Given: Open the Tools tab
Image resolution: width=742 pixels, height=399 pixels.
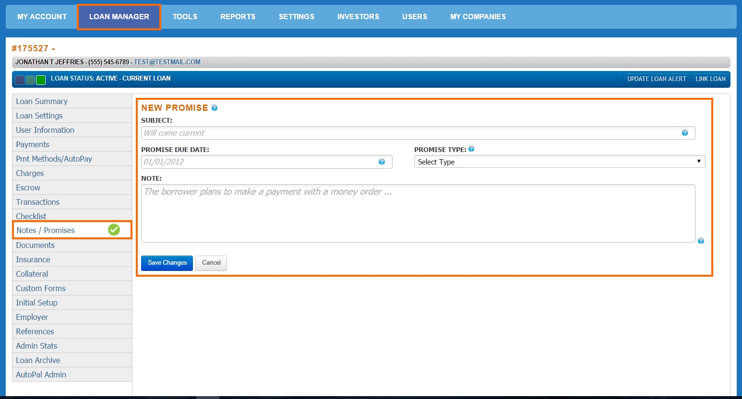Looking at the screenshot, I should pos(185,17).
